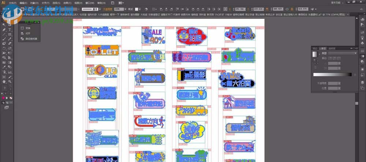
Task: Open the opacity 100% dropdown
Action: [124, 8]
